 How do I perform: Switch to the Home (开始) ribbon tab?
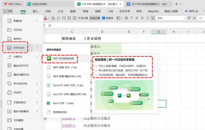pos(23,11)
